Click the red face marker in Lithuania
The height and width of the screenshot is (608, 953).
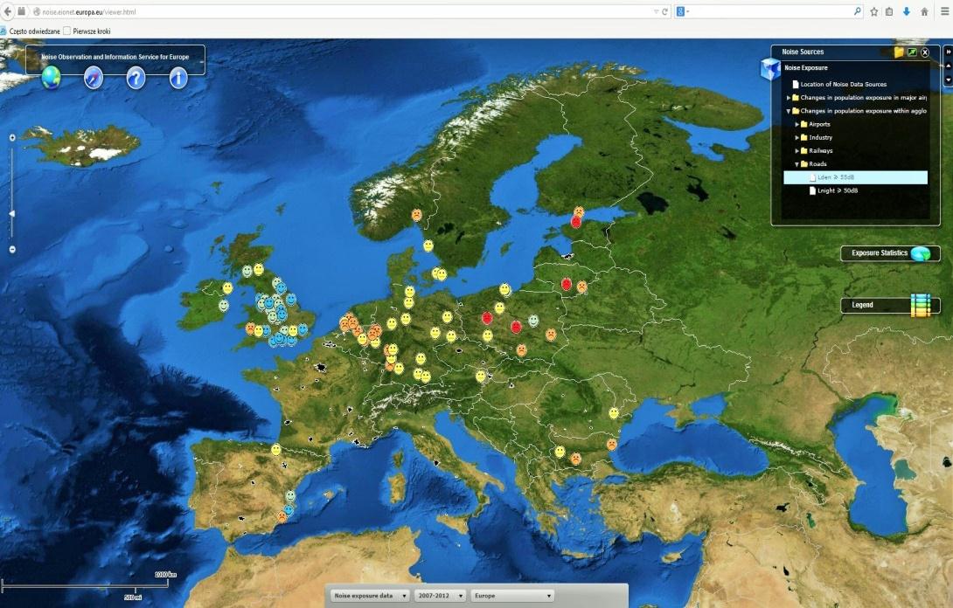point(567,284)
